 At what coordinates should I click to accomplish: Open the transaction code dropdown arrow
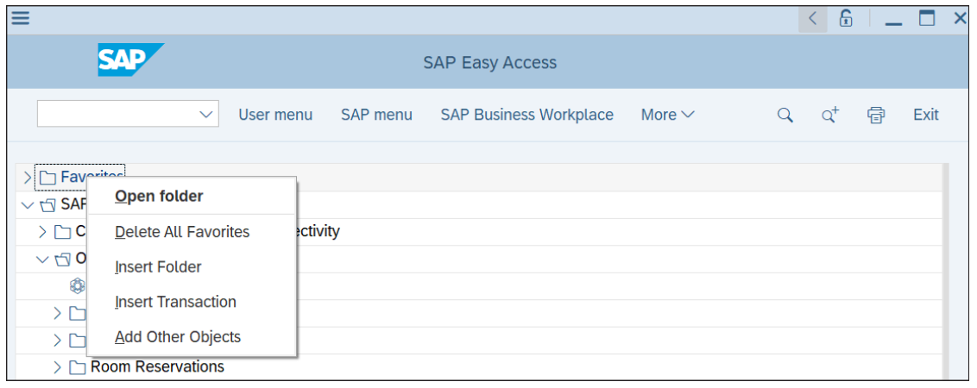[x=205, y=114]
